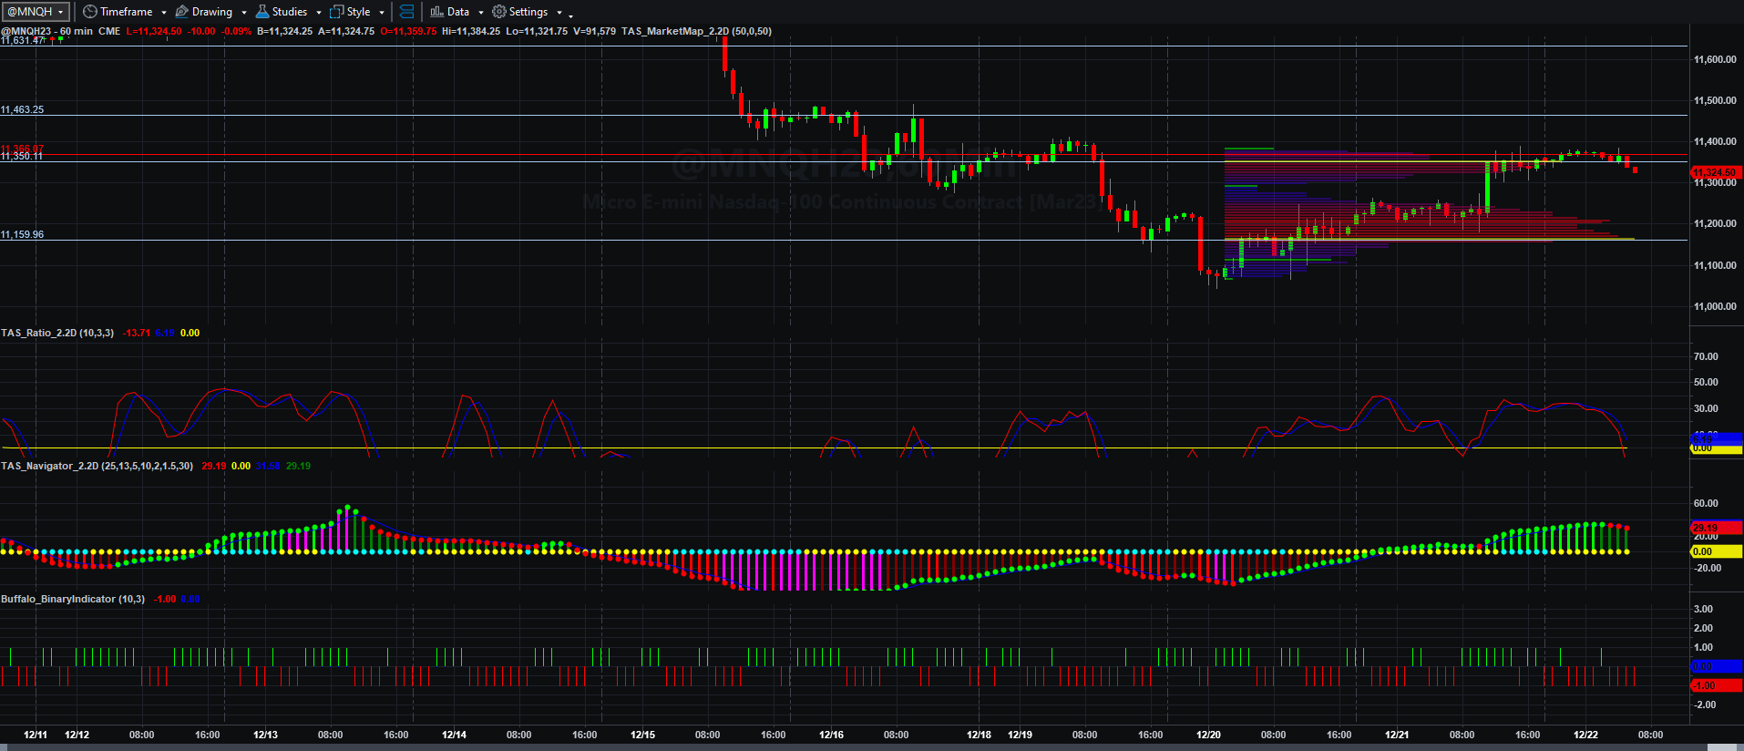The image size is (1744, 751).
Task: Expand the Studies dropdown arrow
Action: click(319, 13)
